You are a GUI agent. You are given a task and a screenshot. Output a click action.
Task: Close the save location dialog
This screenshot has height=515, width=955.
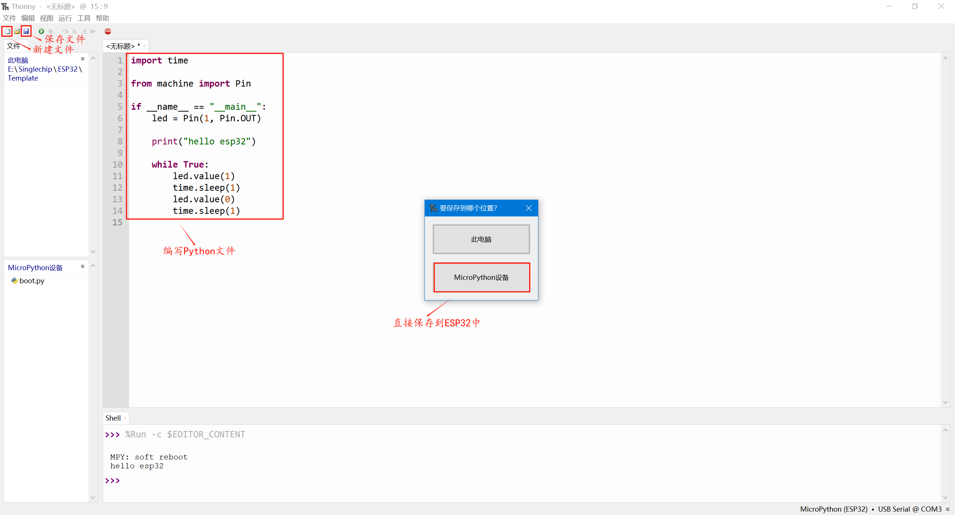[x=529, y=208]
